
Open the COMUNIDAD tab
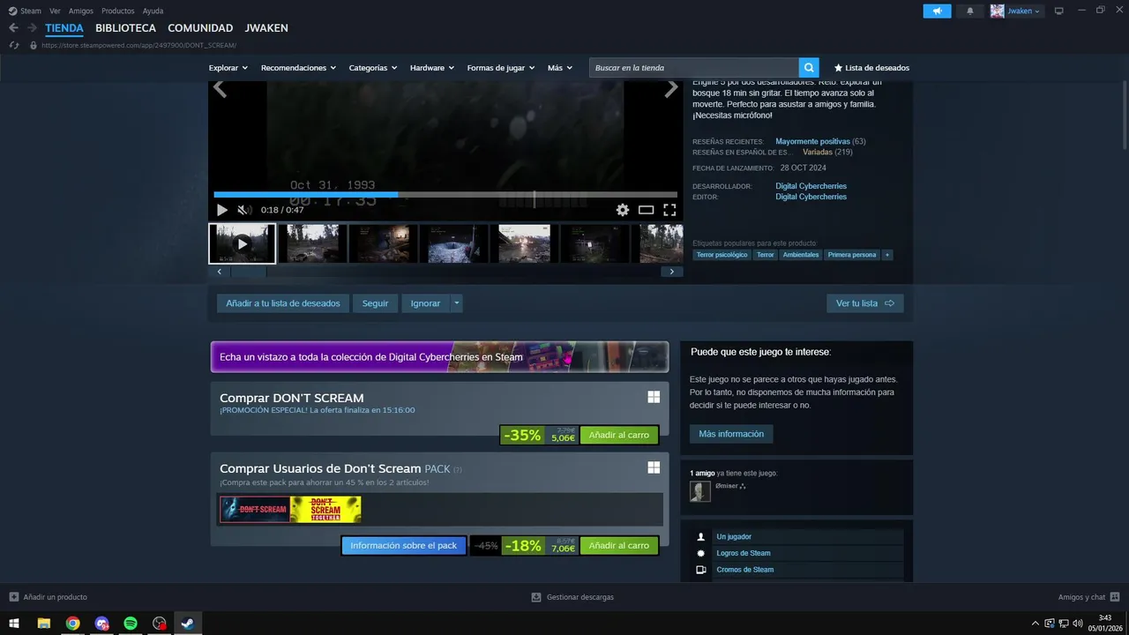click(200, 28)
